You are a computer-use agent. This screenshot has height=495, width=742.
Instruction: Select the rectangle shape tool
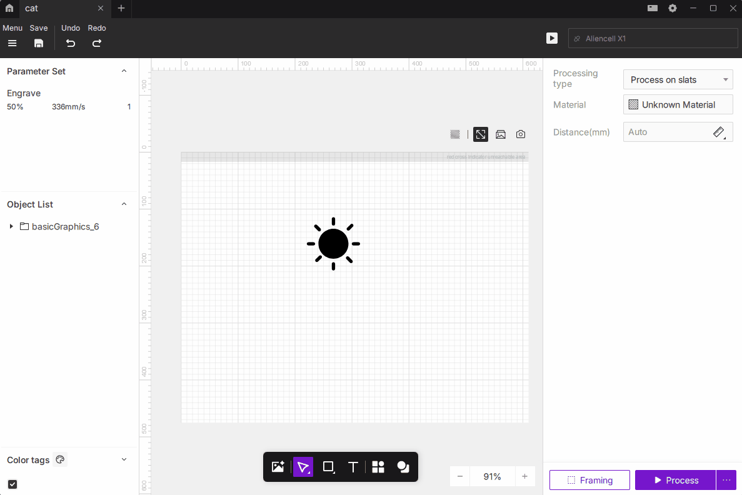(x=328, y=467)
